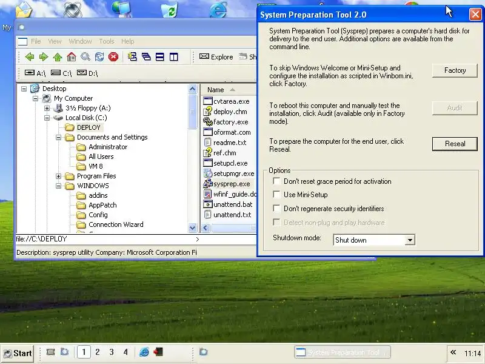Image resolution: width=485 pixels, height=364 pixels.
Task: Check Don't regenerate security identifiers
Action: 276,208
